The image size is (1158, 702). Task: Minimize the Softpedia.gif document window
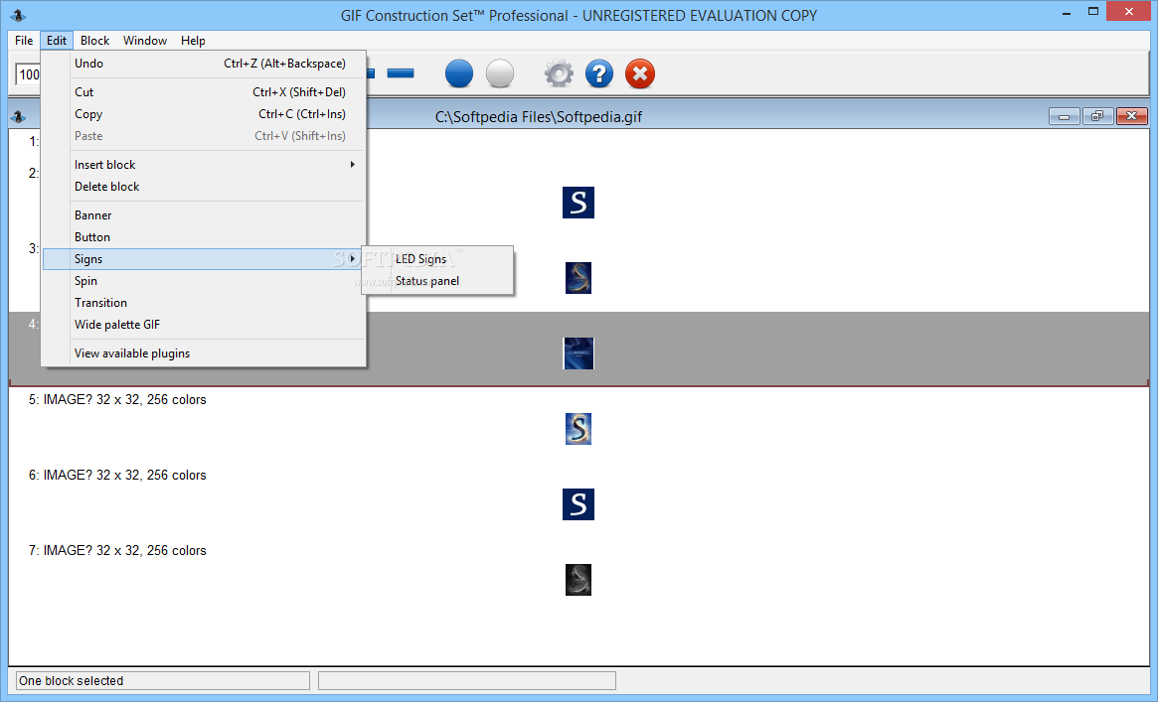1065,116
